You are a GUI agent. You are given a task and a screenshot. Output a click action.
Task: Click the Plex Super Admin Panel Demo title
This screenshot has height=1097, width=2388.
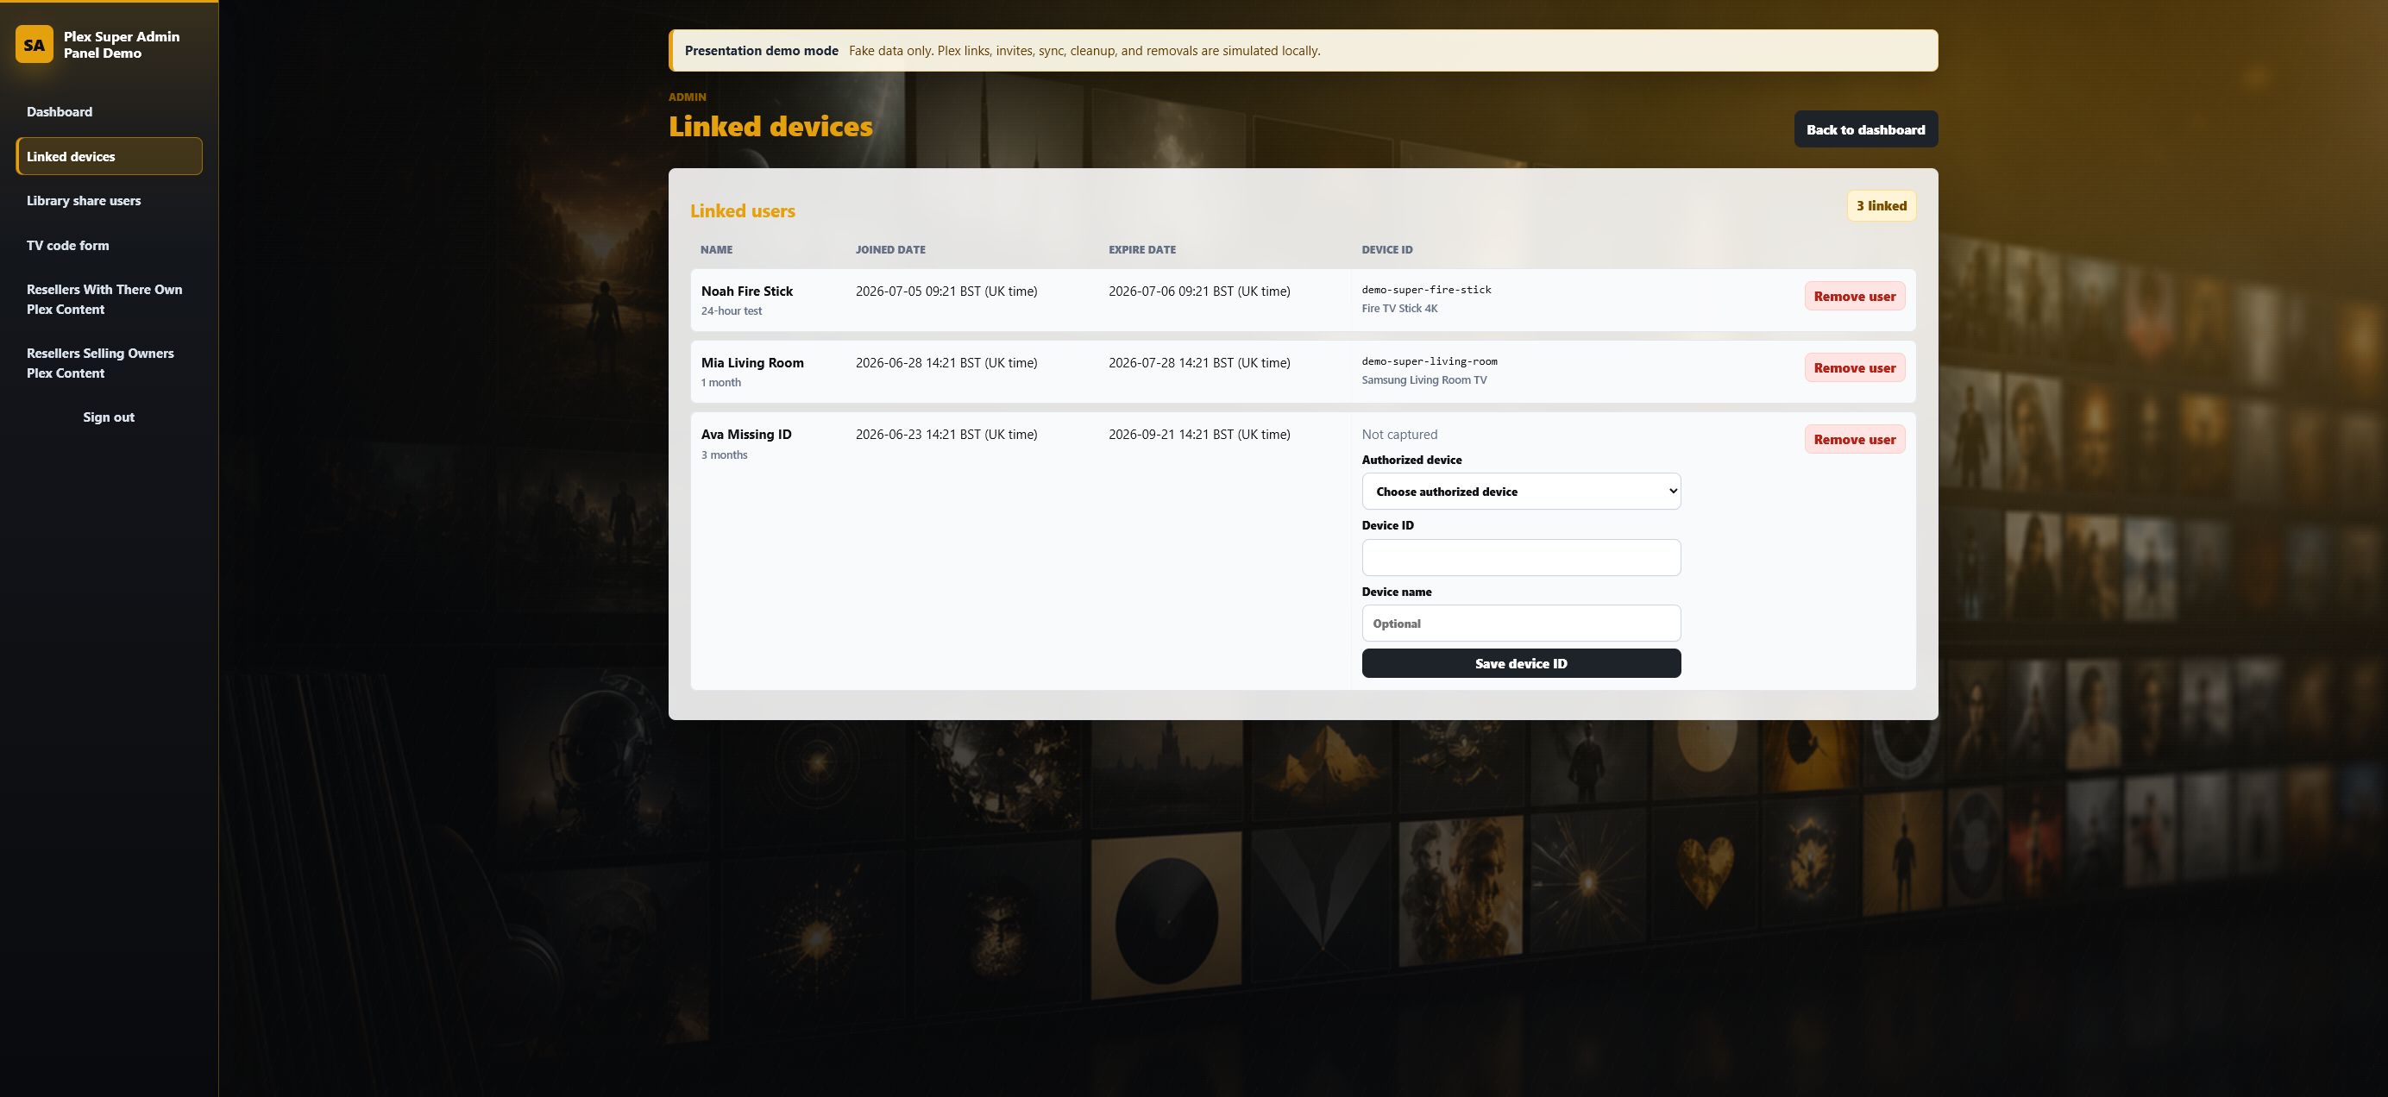[x=122, y=45]
